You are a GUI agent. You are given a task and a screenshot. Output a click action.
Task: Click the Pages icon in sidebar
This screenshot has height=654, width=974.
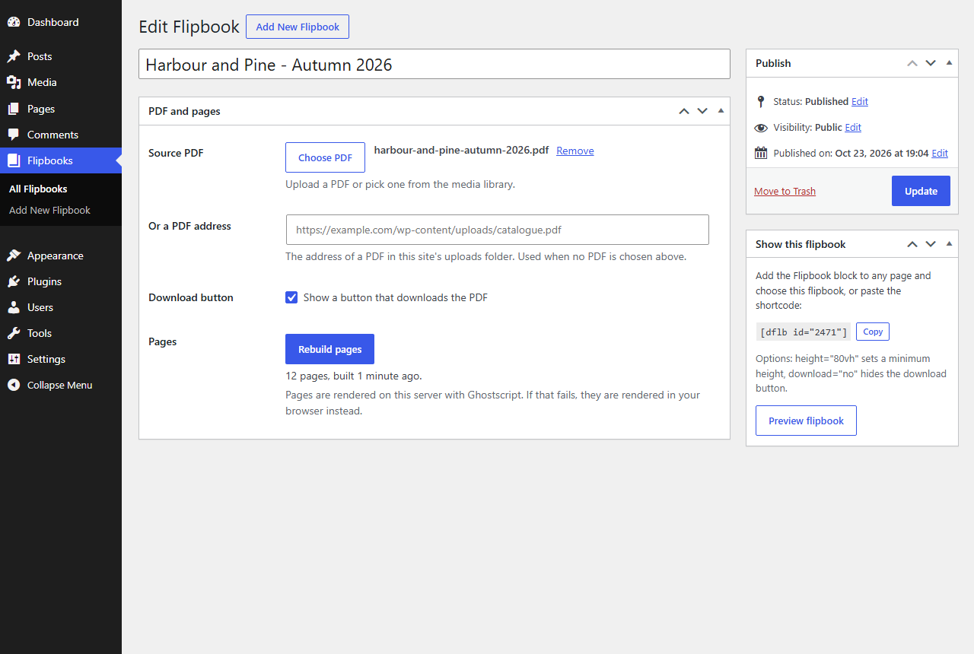(14, 109)
